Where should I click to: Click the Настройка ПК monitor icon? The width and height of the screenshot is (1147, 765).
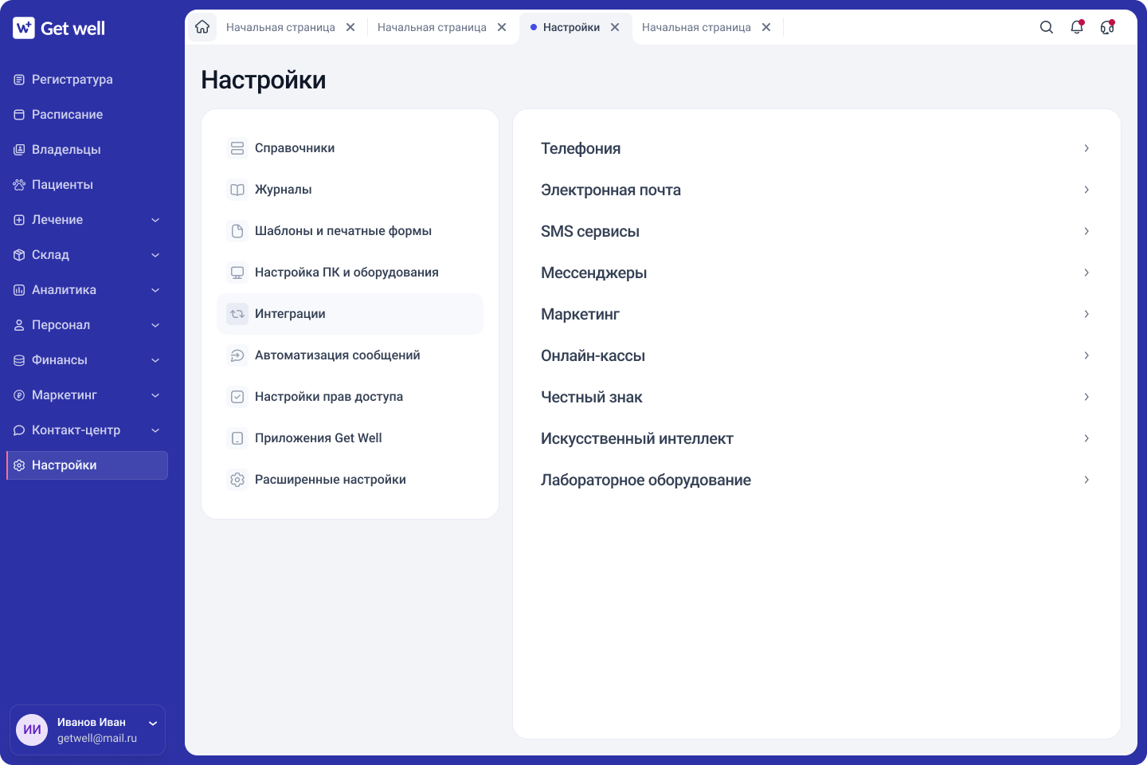[x=237, y=273]
